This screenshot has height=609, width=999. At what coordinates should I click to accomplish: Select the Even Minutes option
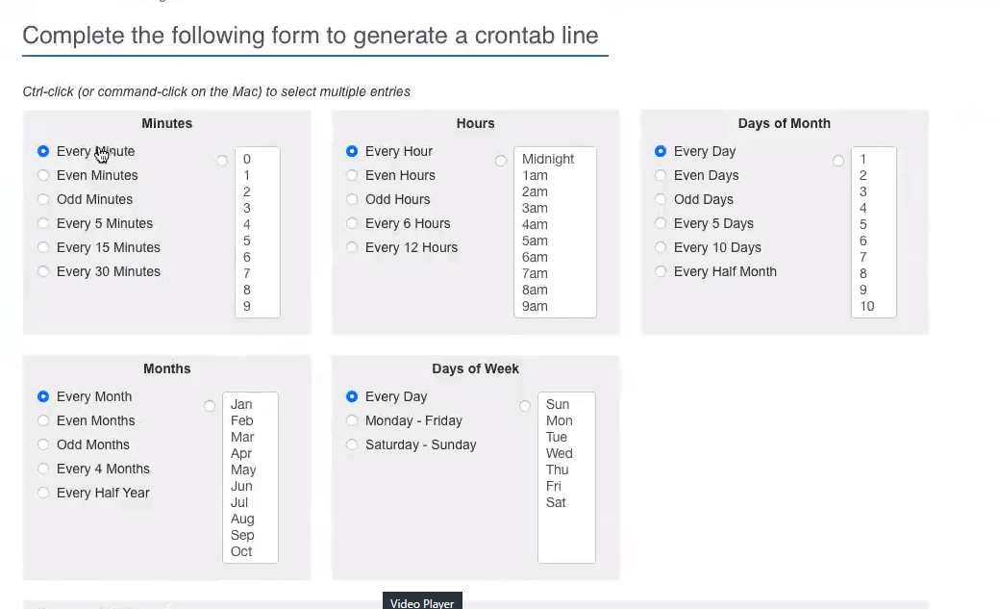click(x=43, y=175)
